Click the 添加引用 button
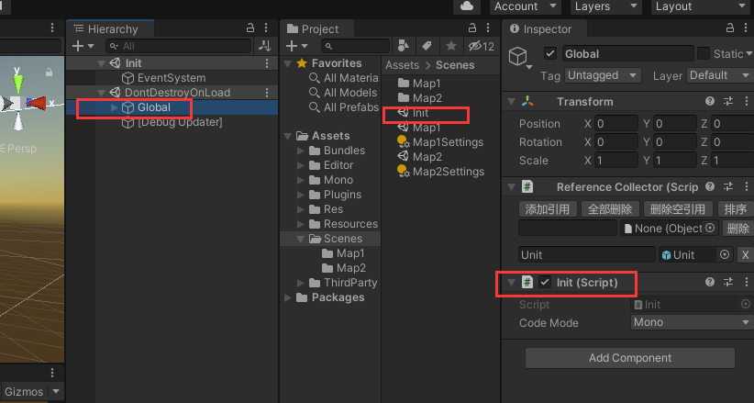 [x=548, y=209]
